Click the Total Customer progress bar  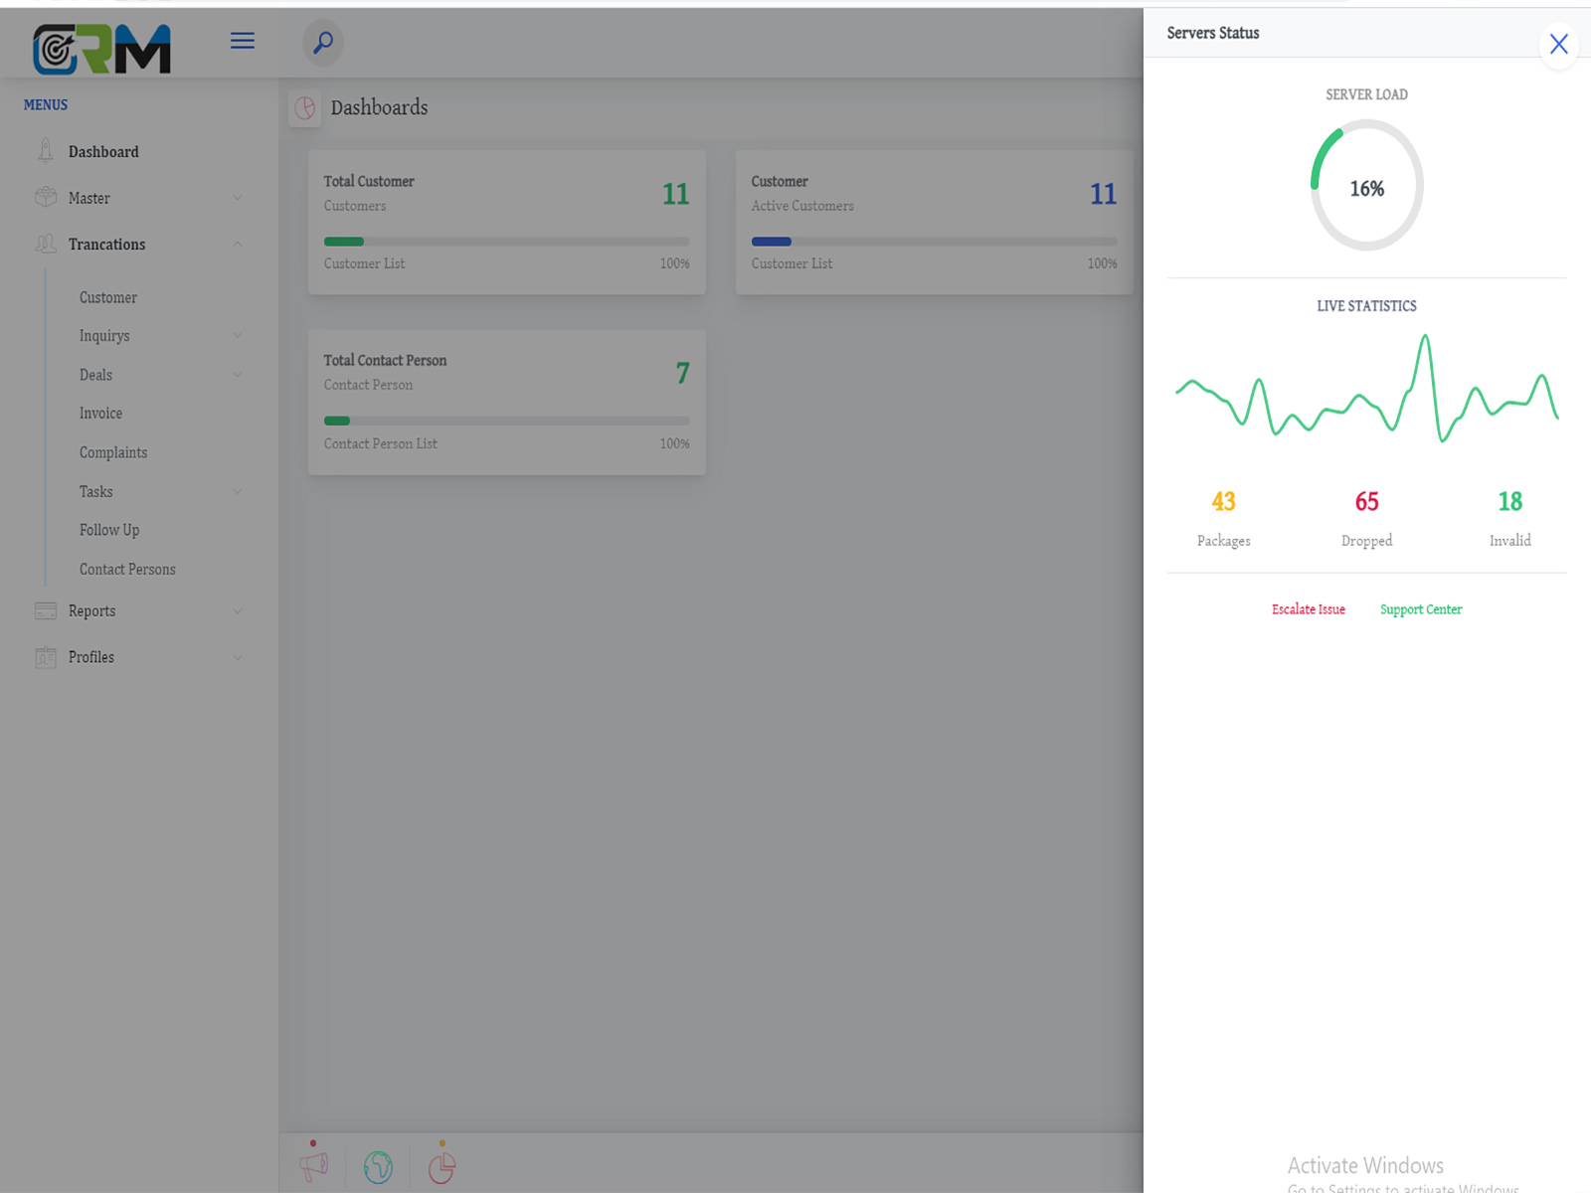coord(506,242)
